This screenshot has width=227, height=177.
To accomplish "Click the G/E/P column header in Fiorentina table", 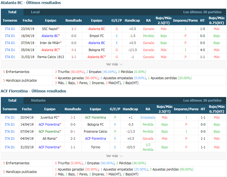I will coord(115,109).
